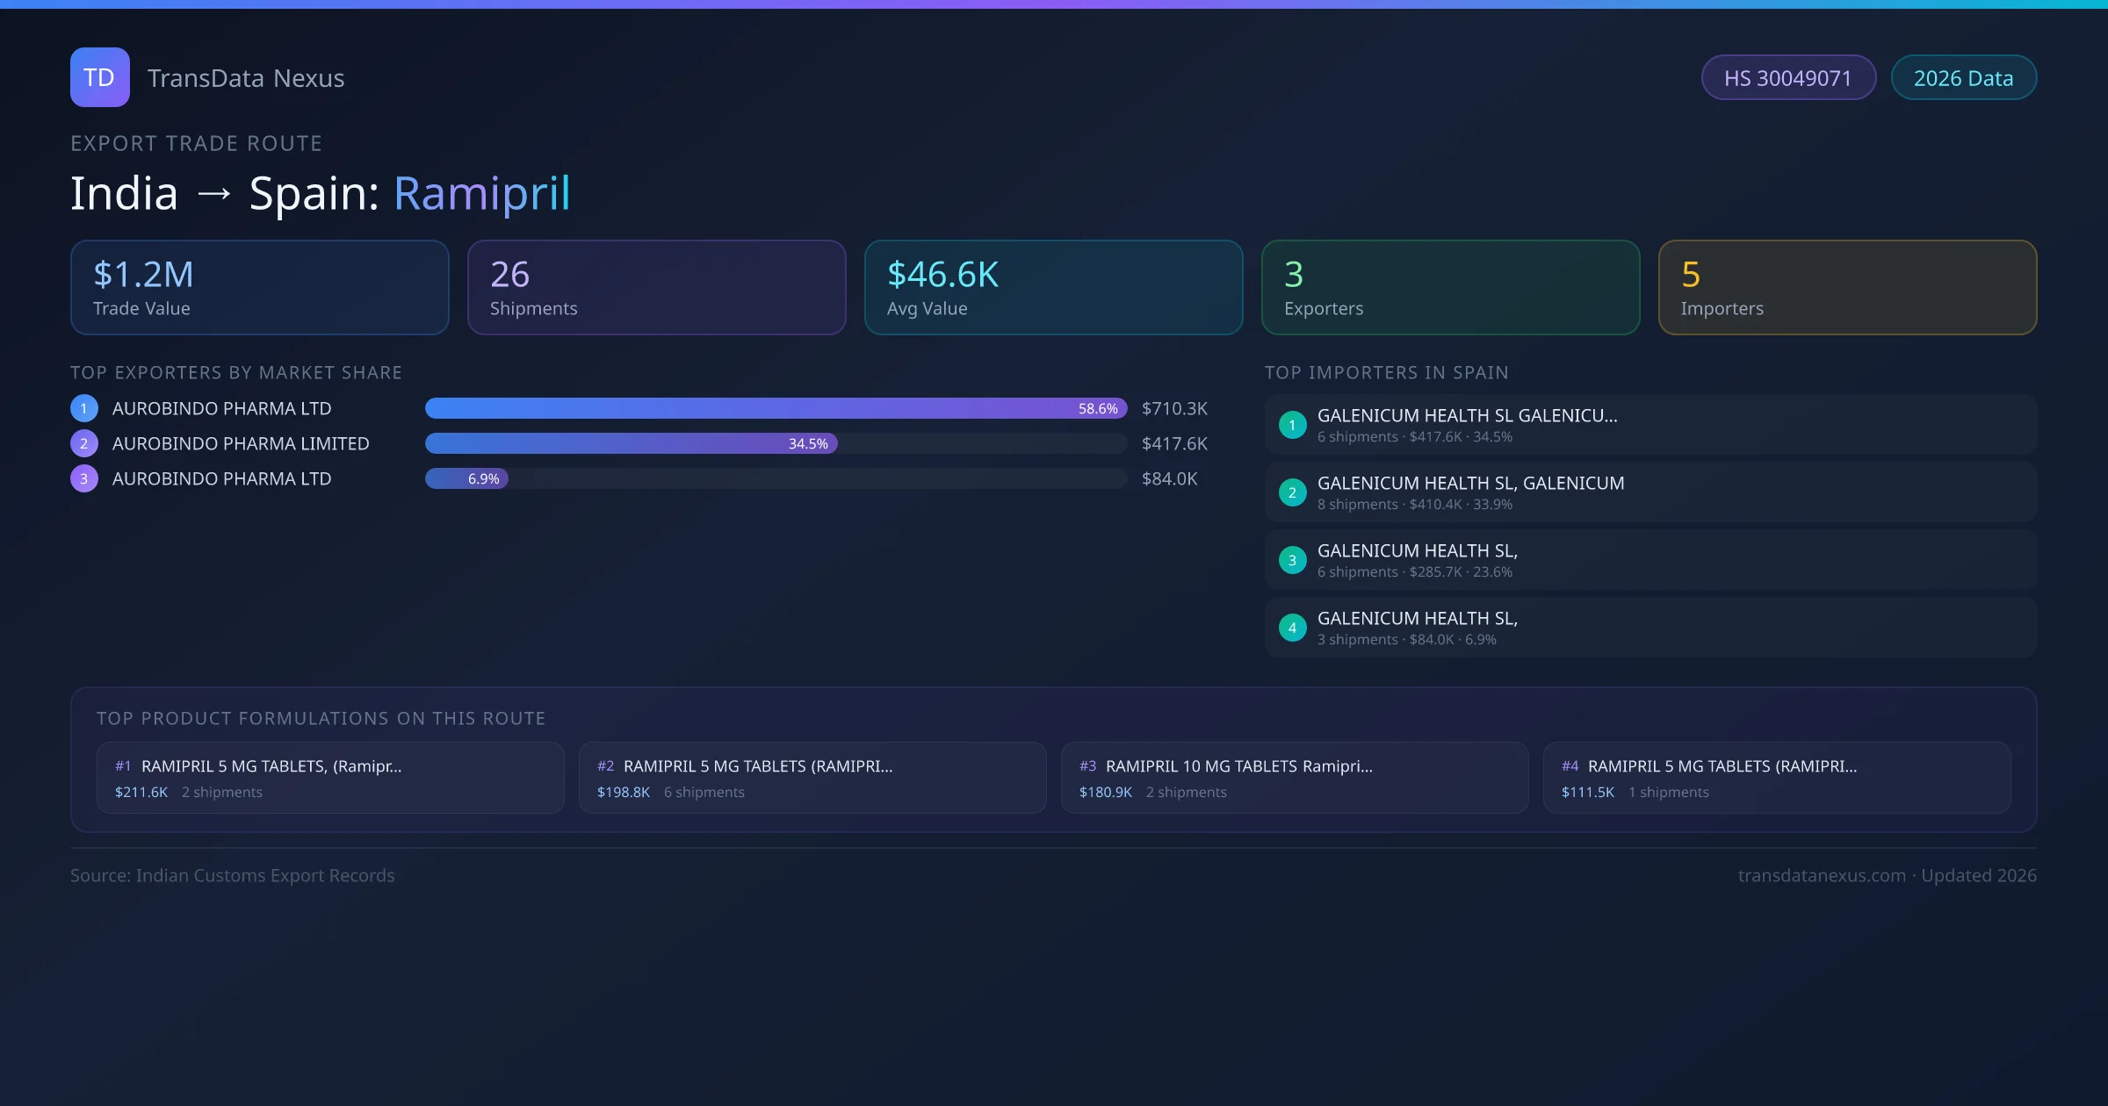This screenshot has height=1106, width=2108.
Task: Click exporter rank 3 circle badge
Action: tap(84, 478)
